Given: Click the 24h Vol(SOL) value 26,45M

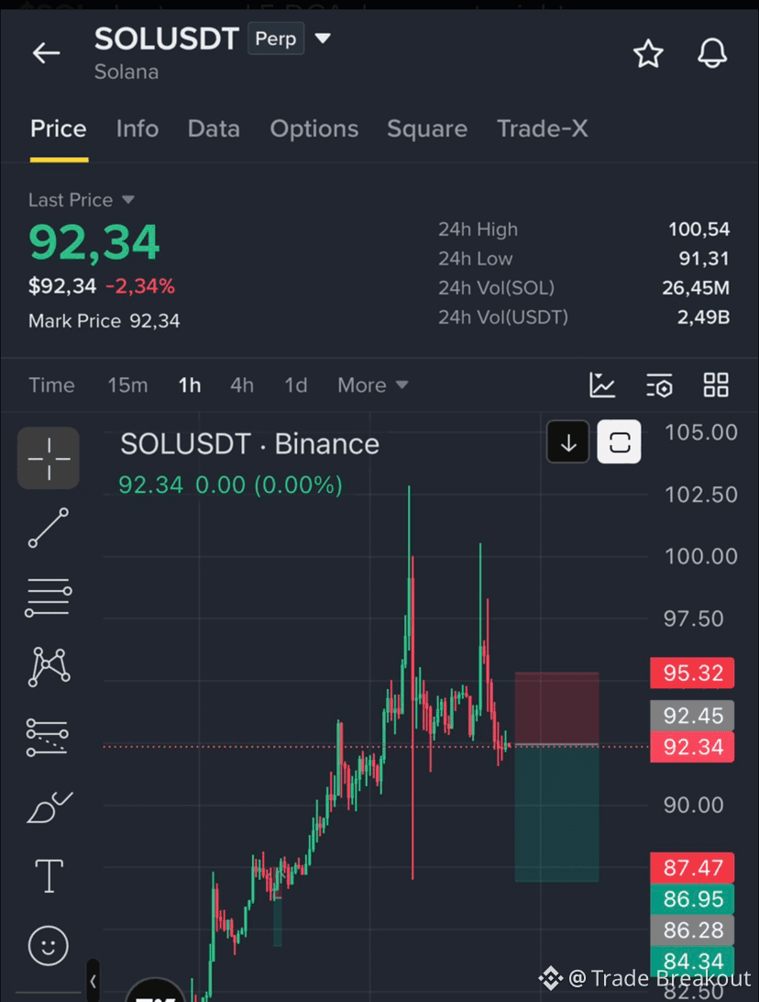Looking at the screenshot, I should click(696, 288).
